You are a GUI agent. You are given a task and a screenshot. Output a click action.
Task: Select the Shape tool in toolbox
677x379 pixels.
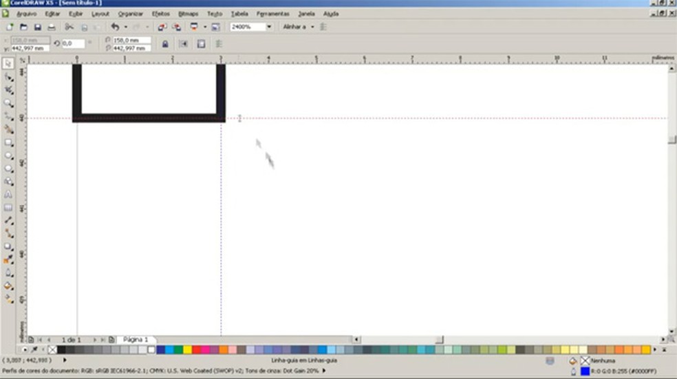[8, 77]
